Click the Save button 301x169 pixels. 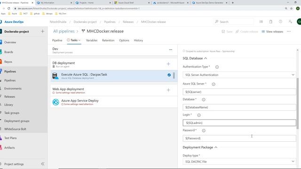pos(227,31)
